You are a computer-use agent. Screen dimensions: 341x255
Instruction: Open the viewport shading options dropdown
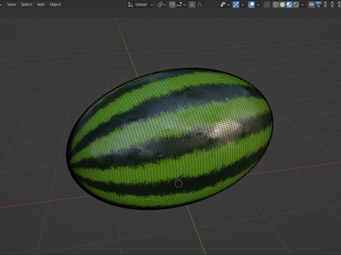pos(303,4)
